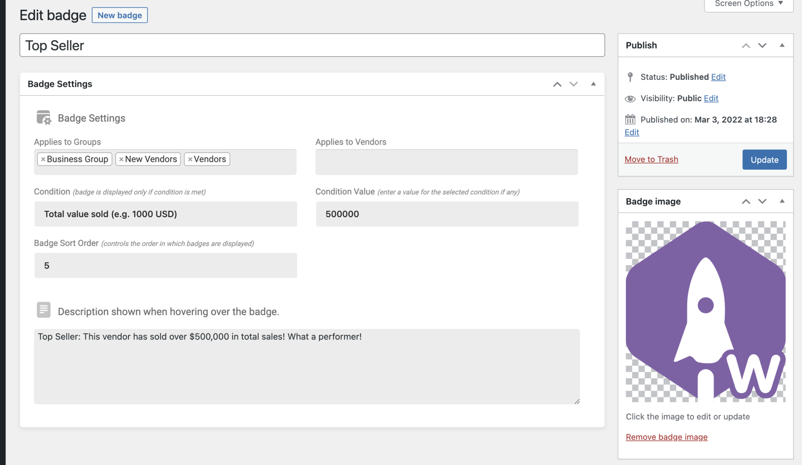Click Move to Trash button
802x465 pixels.
(651, 159)
